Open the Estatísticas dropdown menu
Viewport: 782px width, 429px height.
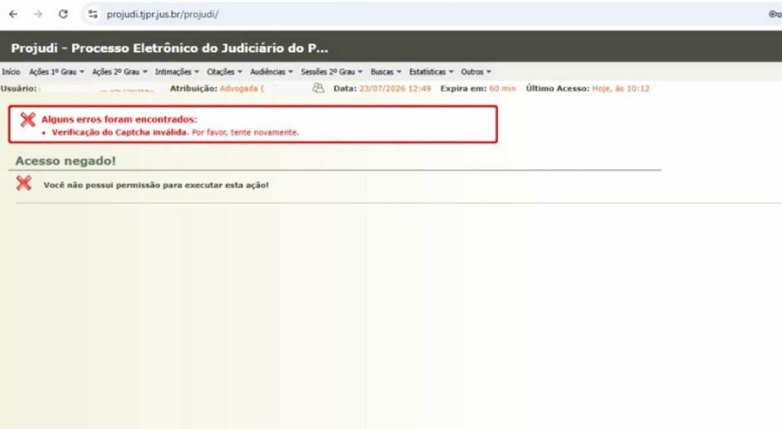pyautogui.click(x=431, y=72)
